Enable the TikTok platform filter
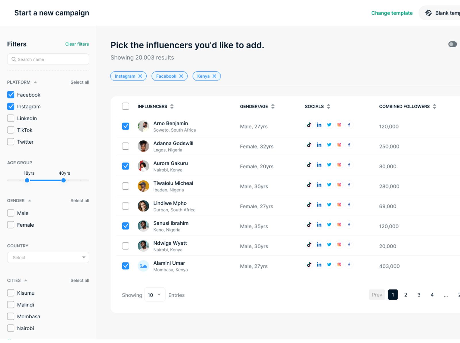The width and height of the screenshot is (460, 343). pyautogui.click(x=11, y=130)
